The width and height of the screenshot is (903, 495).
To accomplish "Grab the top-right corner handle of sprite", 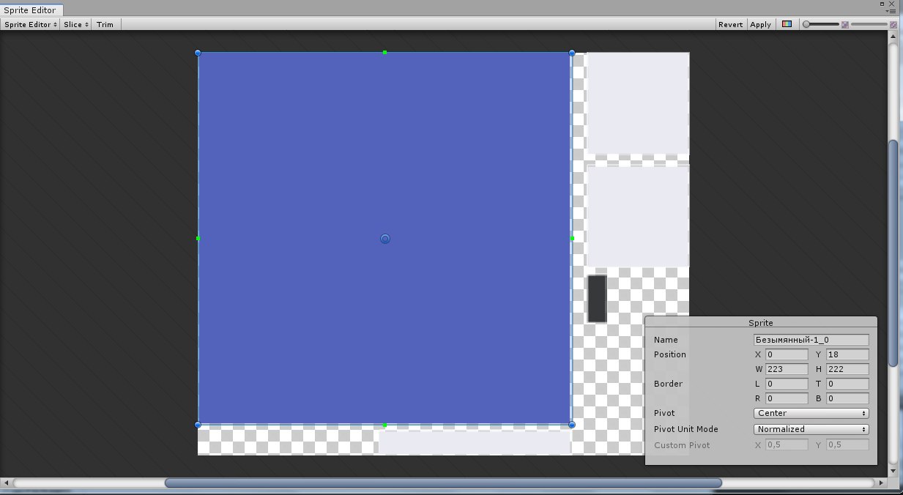I will pyautogui.click(x=572, y=53).
